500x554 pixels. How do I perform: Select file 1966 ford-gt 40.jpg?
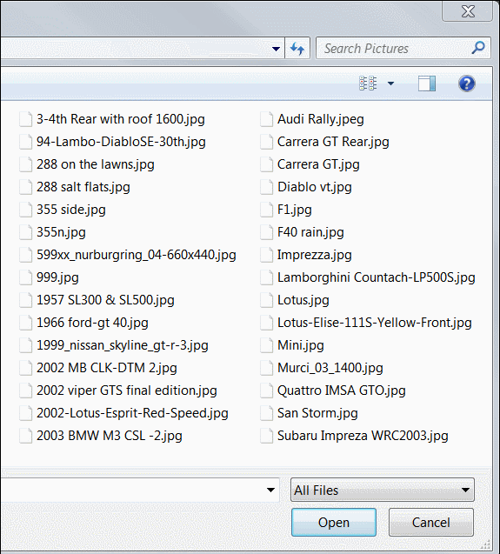83,323
